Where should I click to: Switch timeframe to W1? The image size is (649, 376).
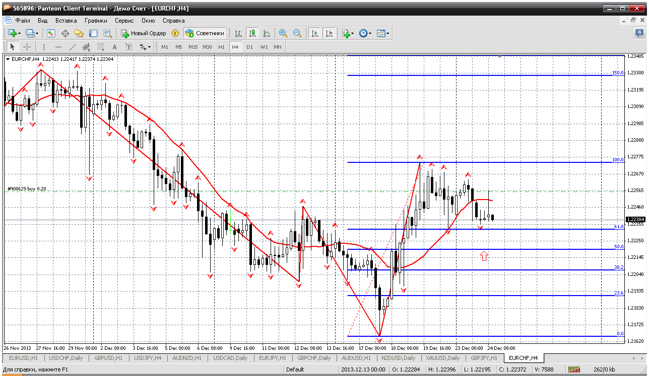(x=264, y=47)
